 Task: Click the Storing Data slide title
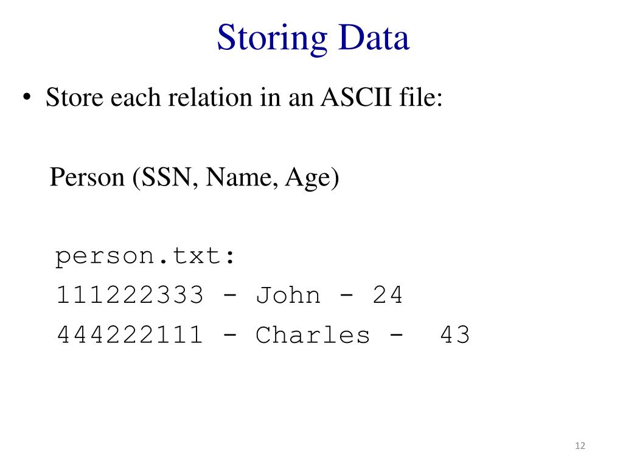point(313,38)
